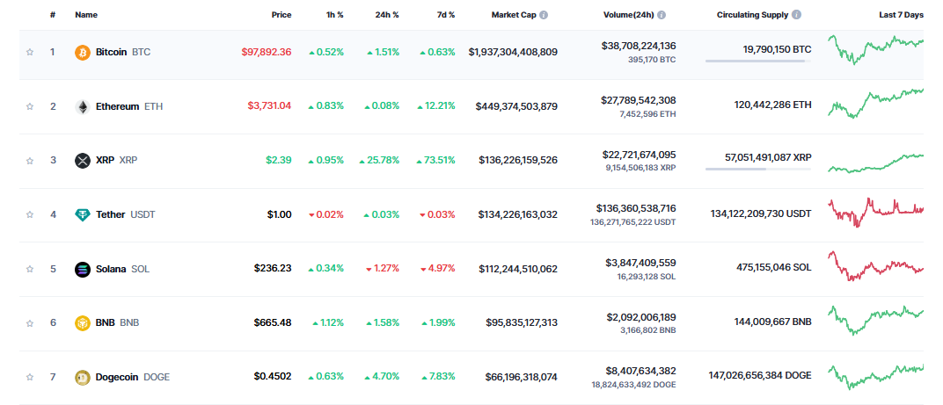Click the Tether logo icon
The height and width of the screenshot is (405, 943).
coord(83,214)
